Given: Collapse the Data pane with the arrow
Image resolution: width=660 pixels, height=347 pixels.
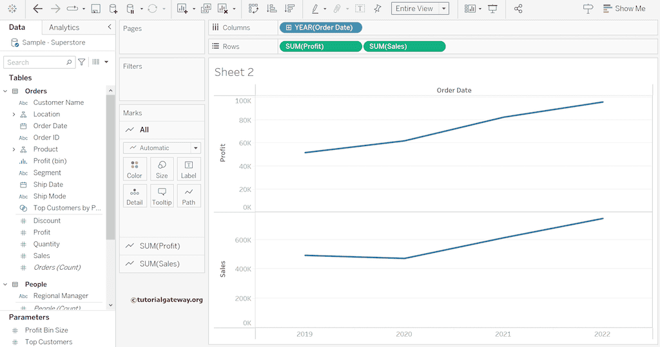Looking at the screenshot, I should (109, 27).
